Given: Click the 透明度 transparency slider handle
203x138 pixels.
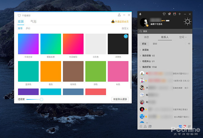Looking at the screenshot, I should point(41,99).
